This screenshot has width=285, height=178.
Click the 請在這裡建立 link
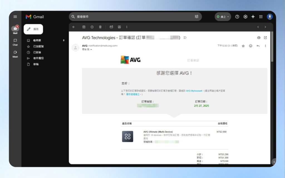(133, 94)
